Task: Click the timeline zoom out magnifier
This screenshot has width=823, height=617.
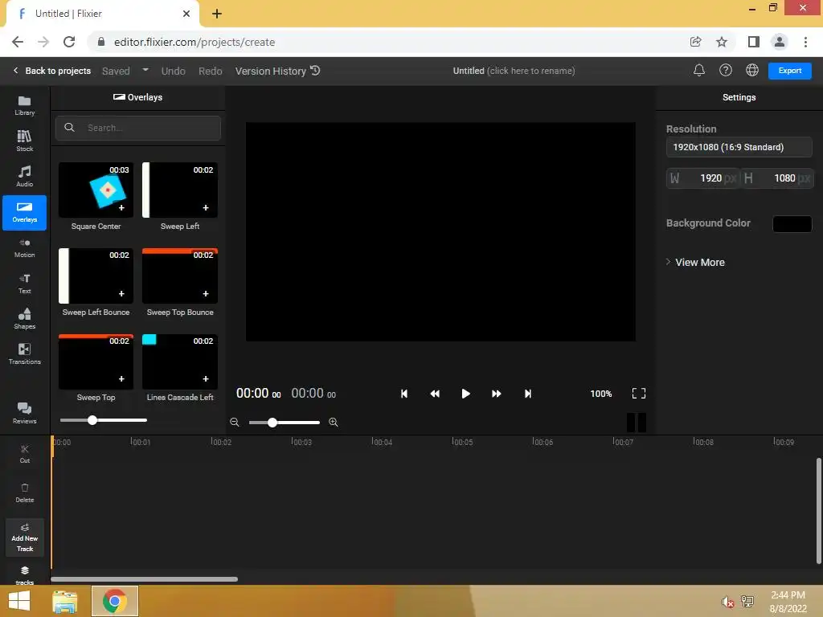Action: click(x=235, y=423)
